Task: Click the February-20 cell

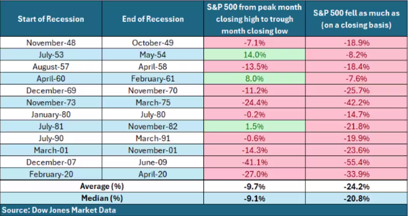Action: (51, 175)
